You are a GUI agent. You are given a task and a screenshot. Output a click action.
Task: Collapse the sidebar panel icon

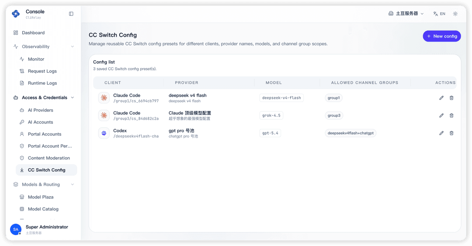(x=71, y=14)
